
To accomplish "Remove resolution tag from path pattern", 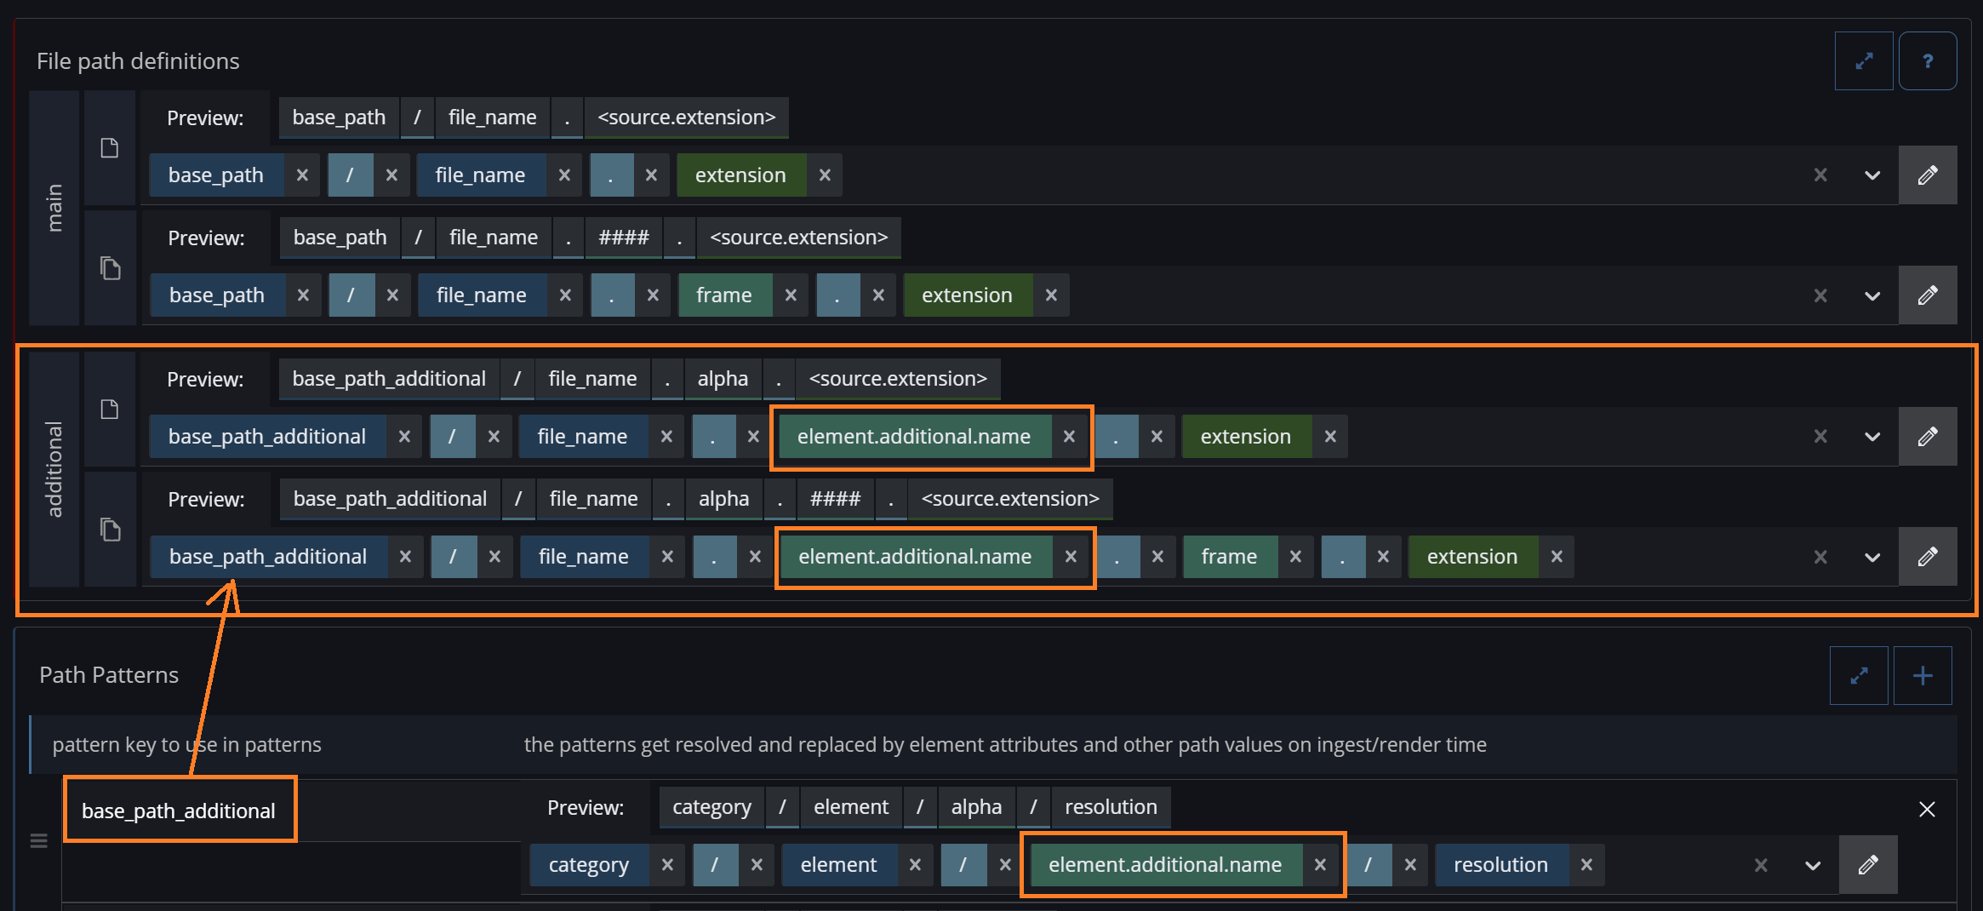I will pos(1586,865).
